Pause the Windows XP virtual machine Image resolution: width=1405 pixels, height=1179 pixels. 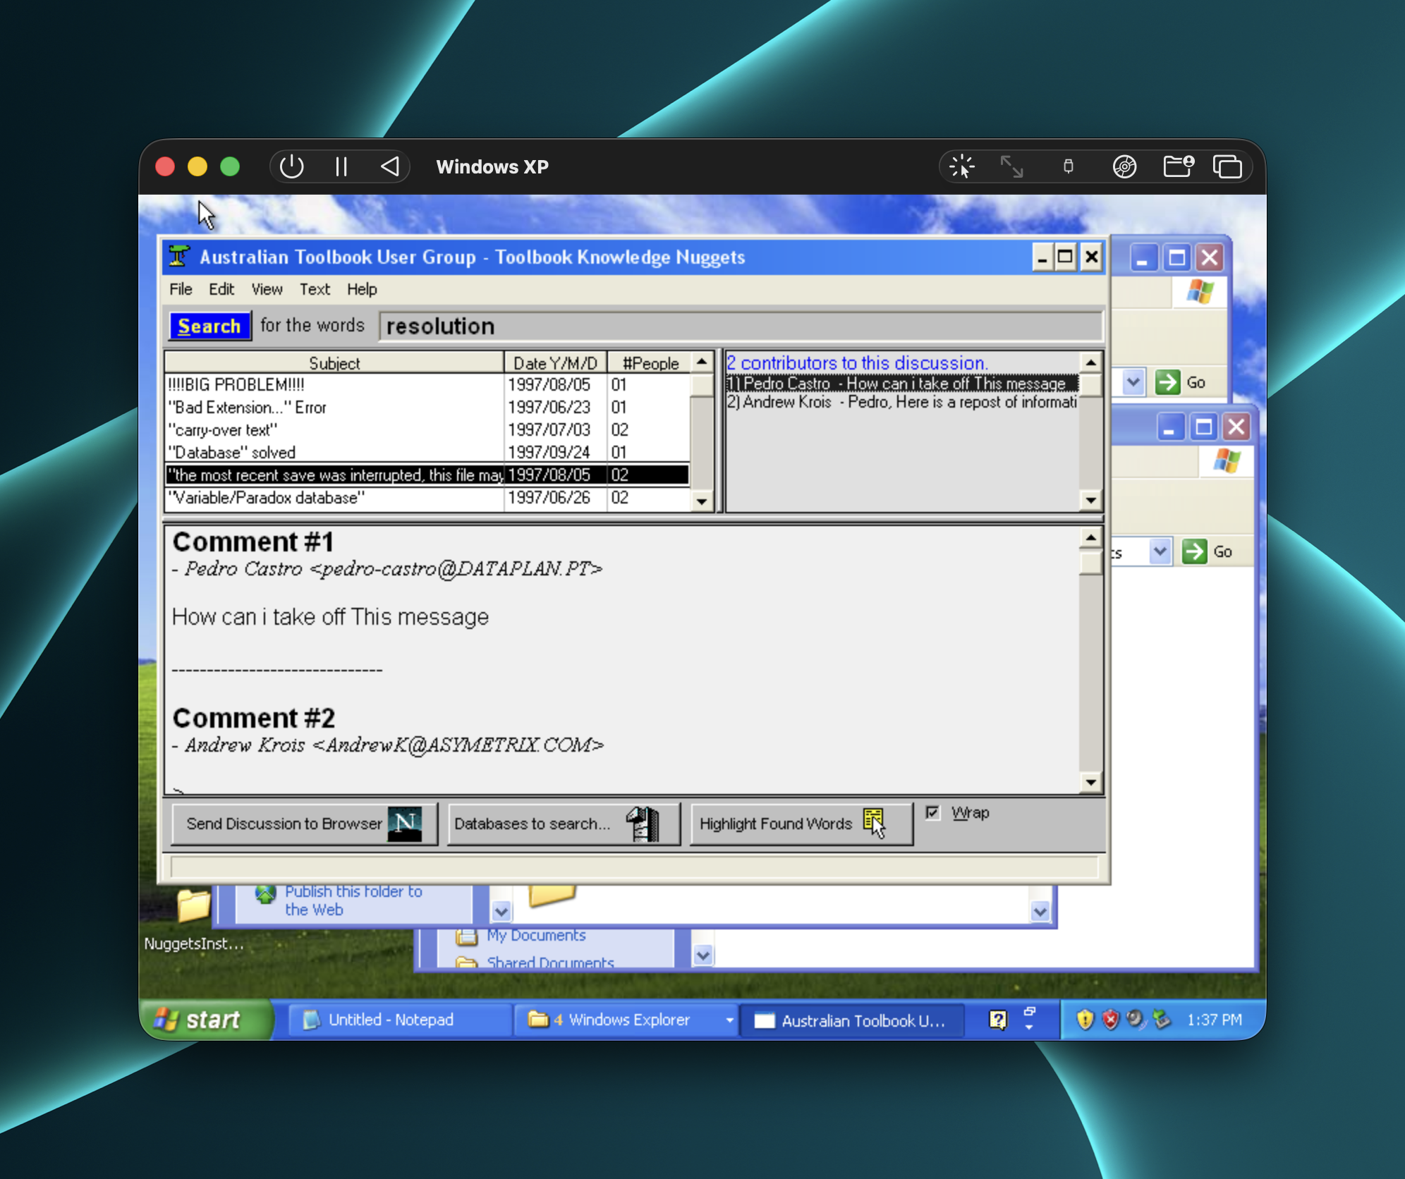[341, 167]
